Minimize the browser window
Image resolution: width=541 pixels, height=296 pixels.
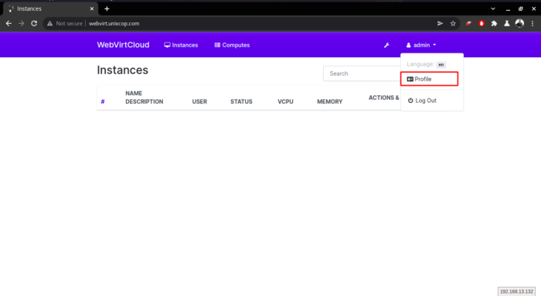coord(508,9)
